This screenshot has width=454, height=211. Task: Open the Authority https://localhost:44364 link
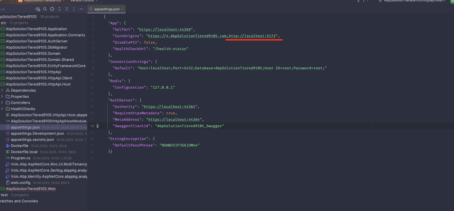pyautogui.click(x=169, y=106)
